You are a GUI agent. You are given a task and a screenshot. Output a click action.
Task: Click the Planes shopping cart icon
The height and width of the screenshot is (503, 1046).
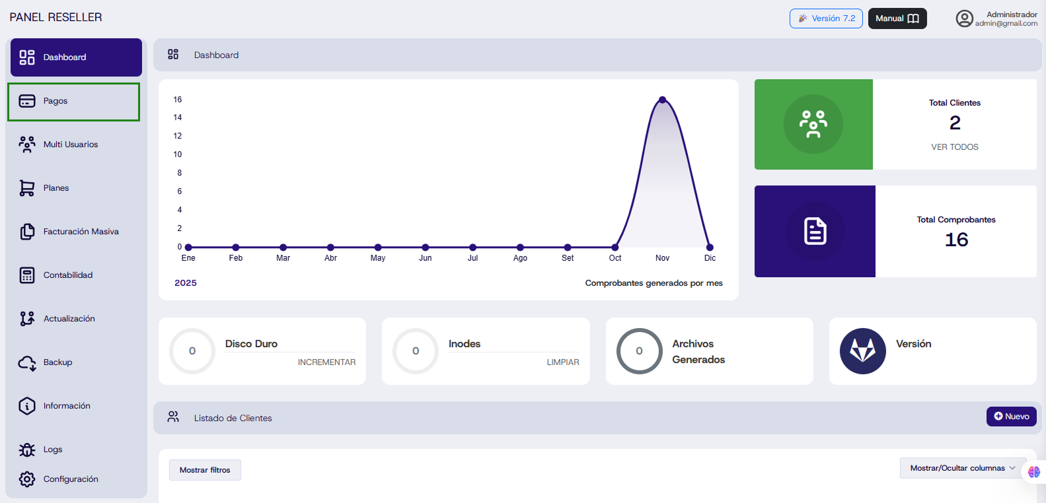(27, 188)
